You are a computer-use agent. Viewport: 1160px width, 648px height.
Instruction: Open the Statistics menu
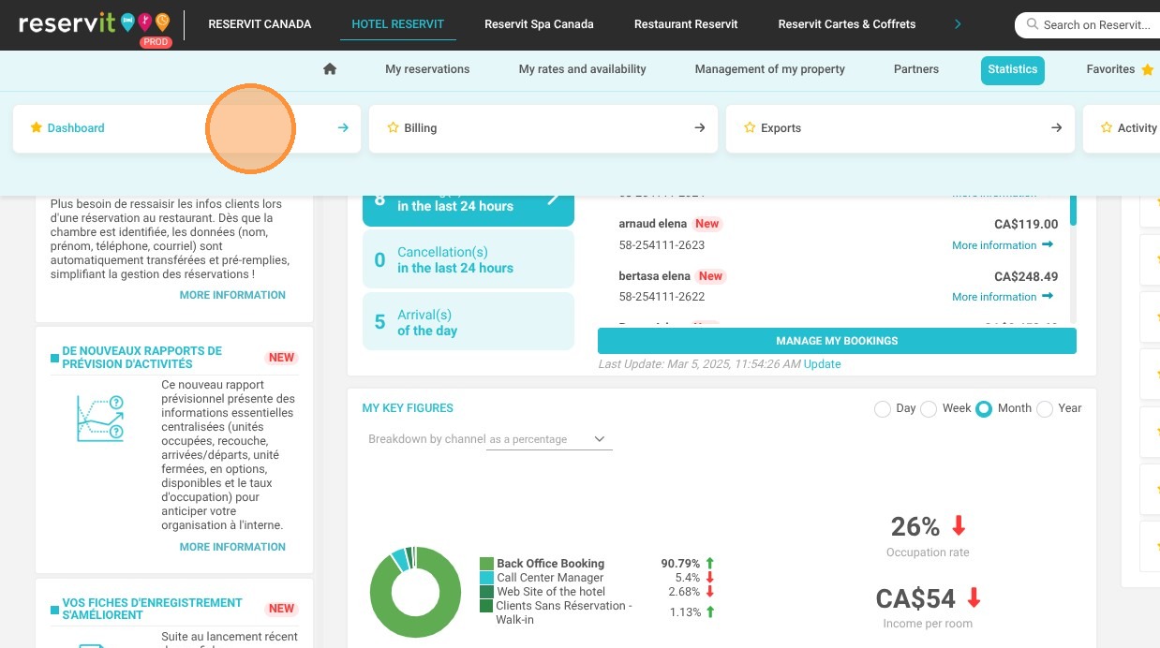click(x=1013, y=69)
